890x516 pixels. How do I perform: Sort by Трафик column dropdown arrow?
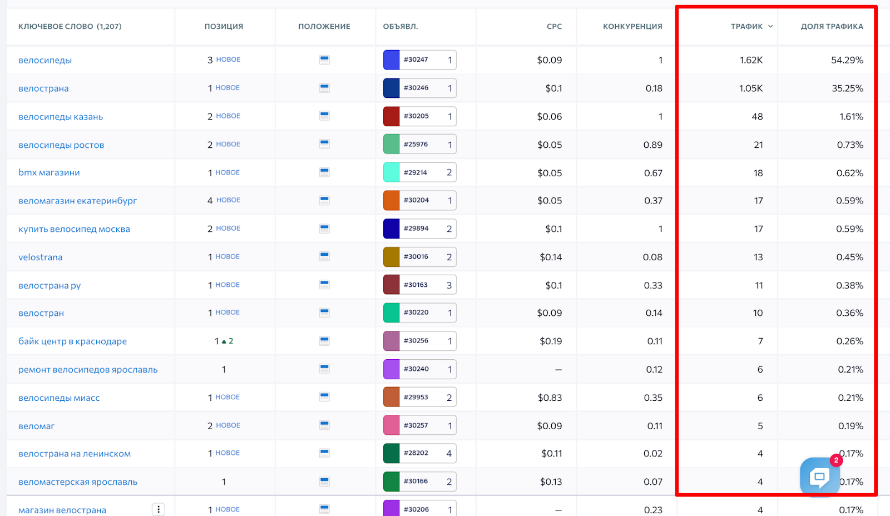[x=770, y=26]
